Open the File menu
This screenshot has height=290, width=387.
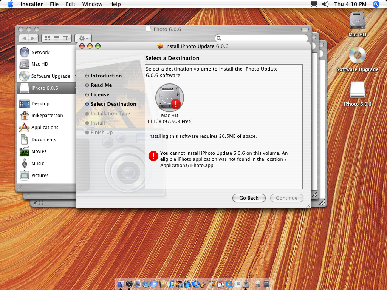coord(54,4)
